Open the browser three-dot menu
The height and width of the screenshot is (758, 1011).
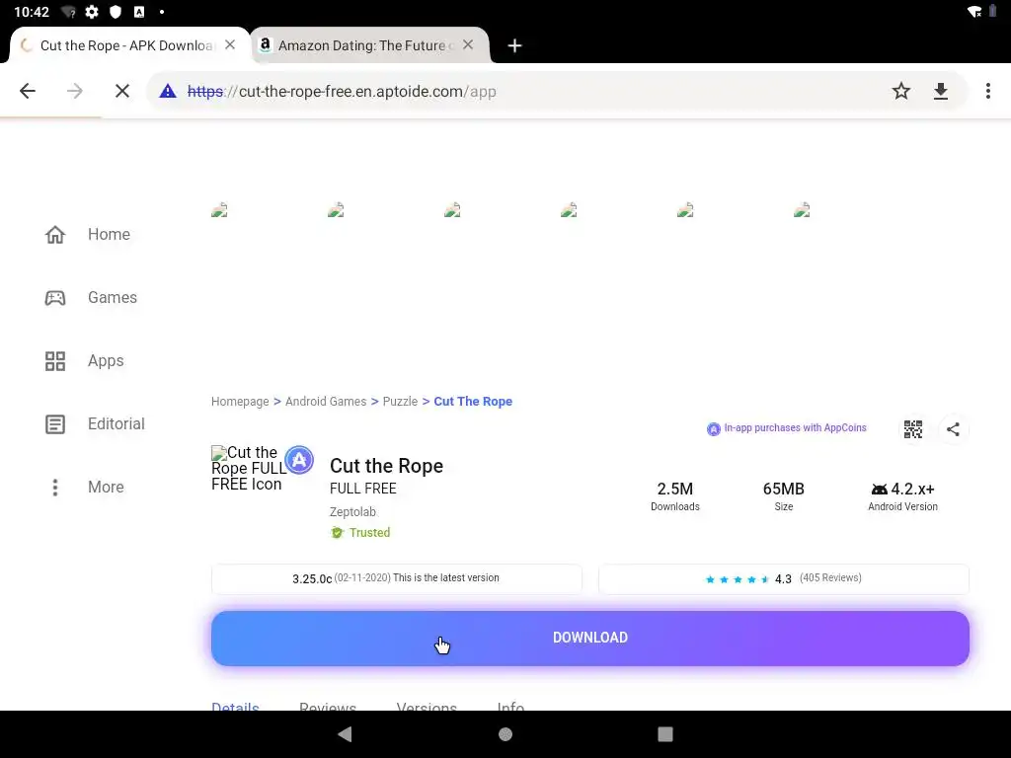[987, 91]
